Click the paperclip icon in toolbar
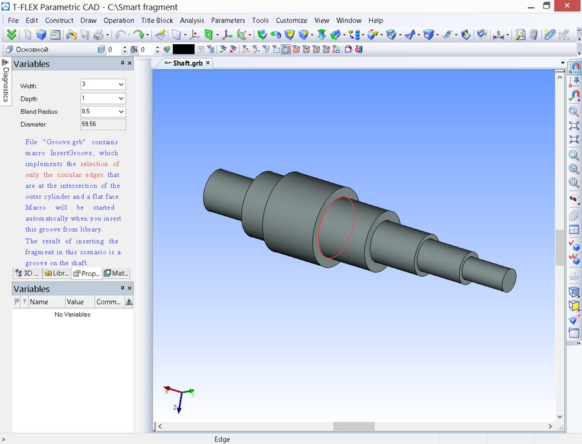The image size is (582, 444). coord(550,35)
